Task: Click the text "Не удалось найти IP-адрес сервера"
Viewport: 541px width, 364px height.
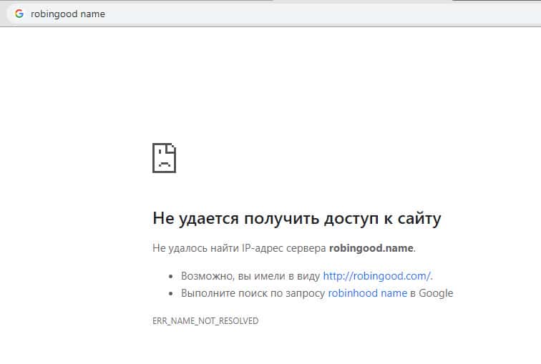Action: 239,248
